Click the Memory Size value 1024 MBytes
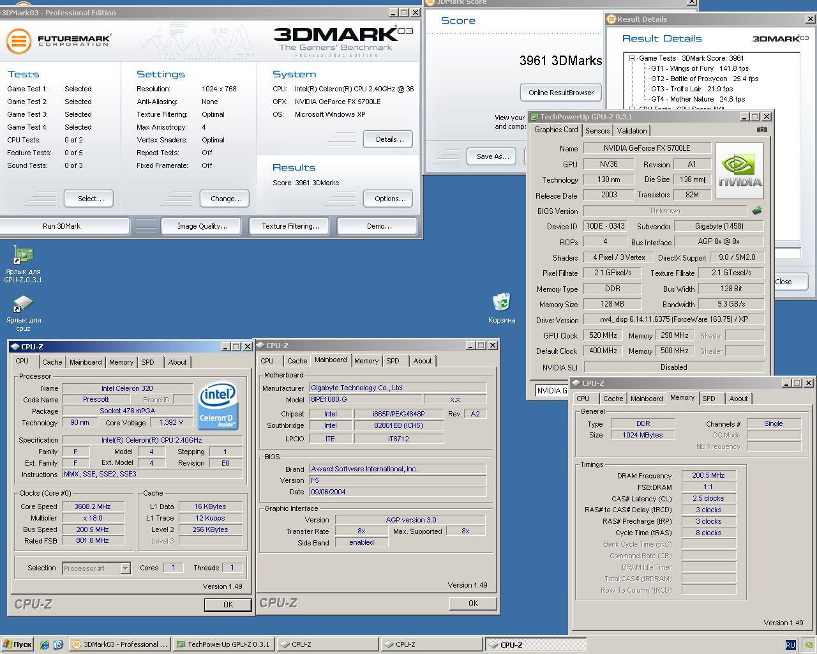Screen dimensions: 817x654 (643, 435)
